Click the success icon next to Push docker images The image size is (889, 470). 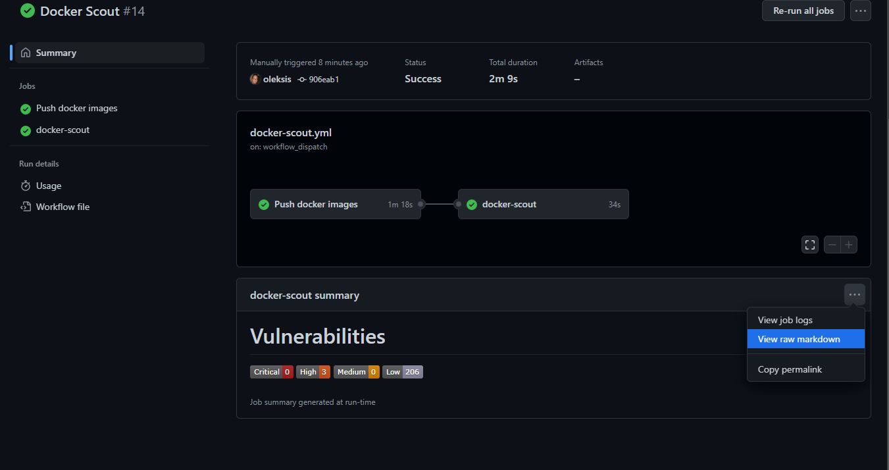click(x=25, y=108)
